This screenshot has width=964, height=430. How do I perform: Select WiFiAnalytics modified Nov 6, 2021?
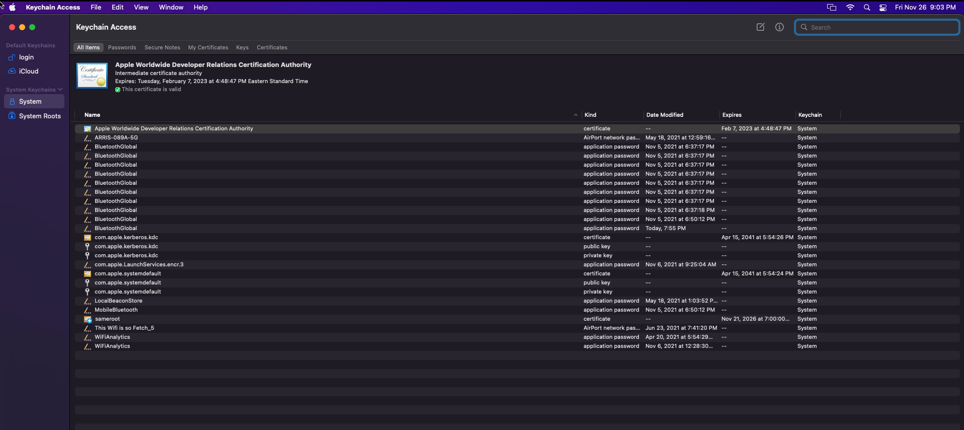click(517, 346)
